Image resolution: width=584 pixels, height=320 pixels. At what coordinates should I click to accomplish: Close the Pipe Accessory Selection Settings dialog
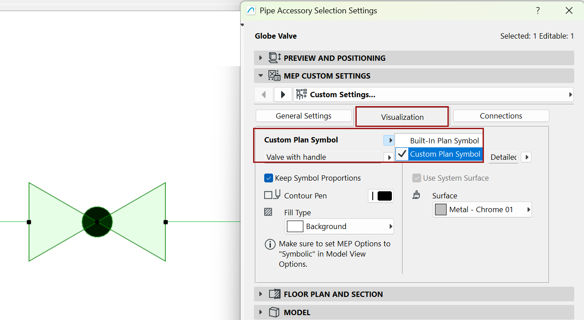pos(569,11)
